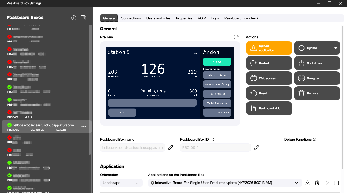This screenshot has height=193, width=347.
Task: Click the pencil icon beside the Peakboard Box ID
Action: pyautogui.click(x=256, y=147)
